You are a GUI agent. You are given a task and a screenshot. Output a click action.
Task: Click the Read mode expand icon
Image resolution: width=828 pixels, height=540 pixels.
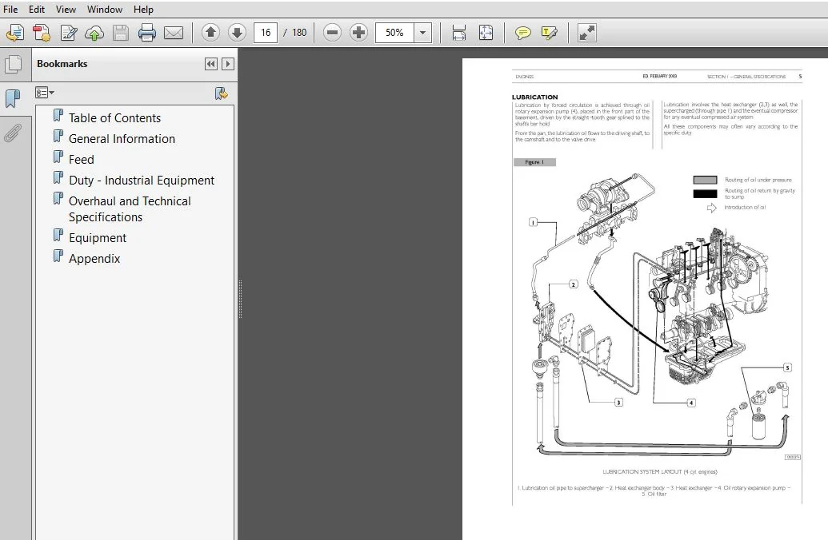(x=586, y=33)
